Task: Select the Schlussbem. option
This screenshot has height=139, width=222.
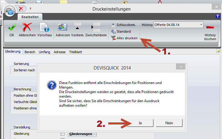Action: [124, 25]
